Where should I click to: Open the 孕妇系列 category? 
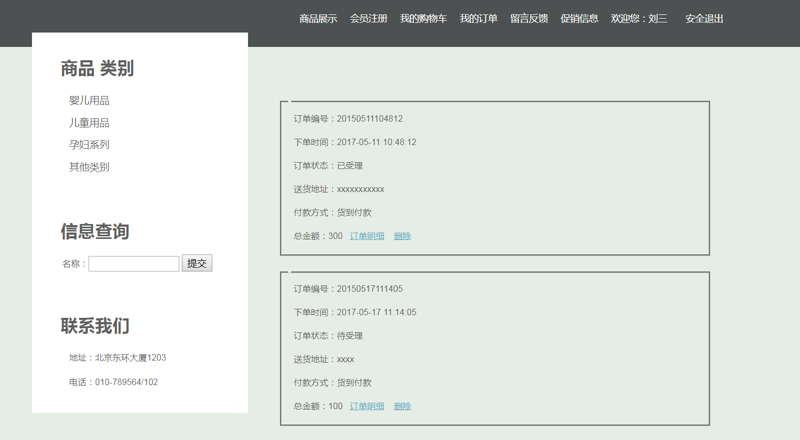click(x=89, y=145)
